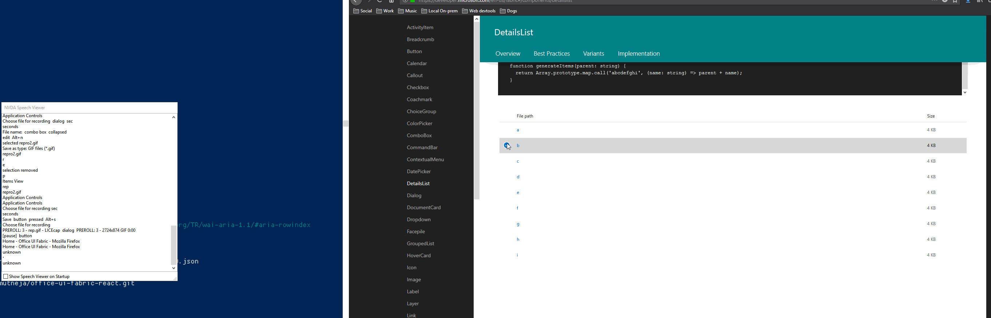Image resolution: width=991 pixels, height=318 pixels.
Task: Open the Music bookmarks folder
Action: (x=407, y=11)
